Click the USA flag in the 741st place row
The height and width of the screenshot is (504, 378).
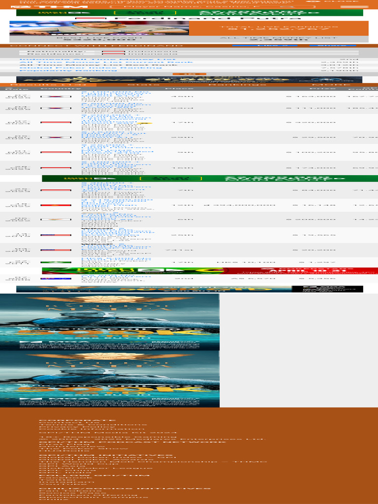56,250
